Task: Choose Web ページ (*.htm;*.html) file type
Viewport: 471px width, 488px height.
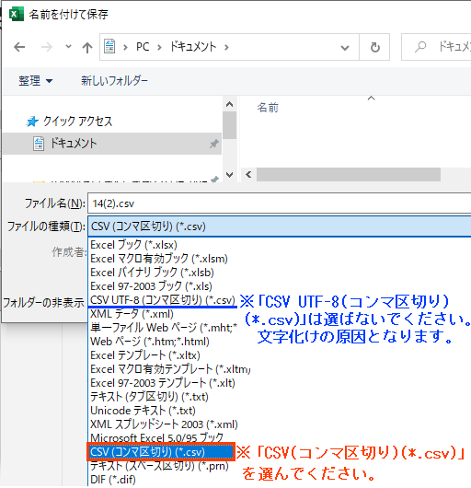Action: tap(150, 342)
